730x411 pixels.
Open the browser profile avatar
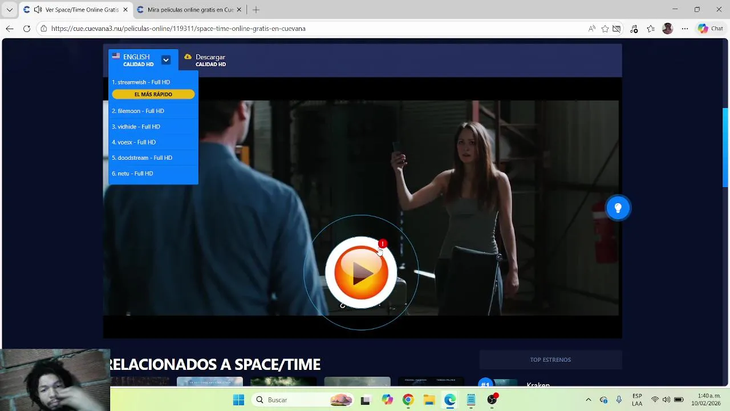[x=668, y=29]
